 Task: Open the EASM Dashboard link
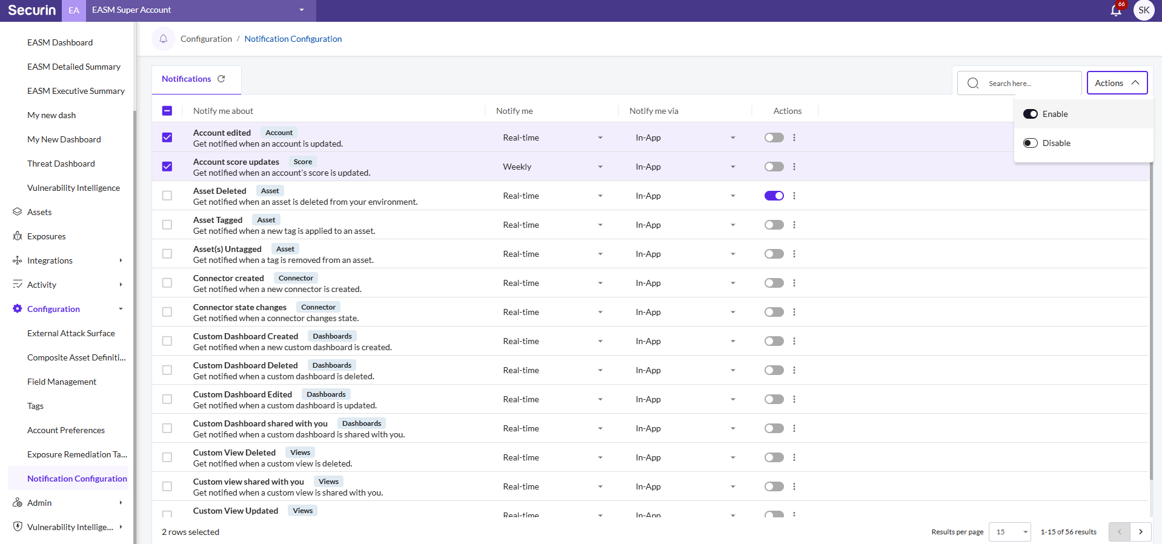point(60,42)
